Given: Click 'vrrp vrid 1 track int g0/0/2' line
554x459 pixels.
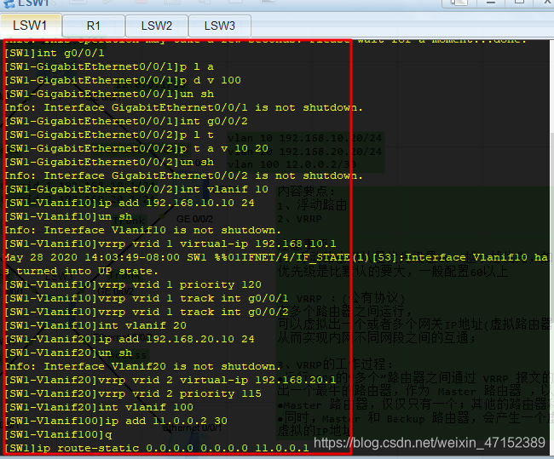Looking at the screenshot, I should tap(147, 313).
